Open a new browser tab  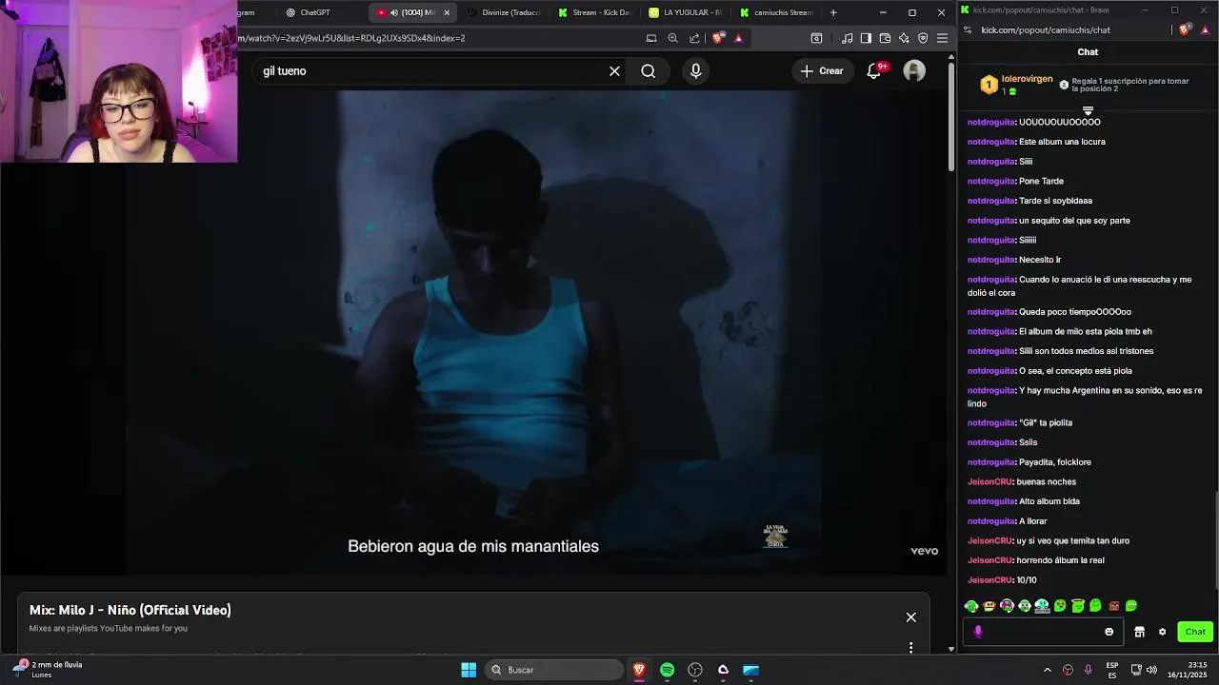[833, 12]
